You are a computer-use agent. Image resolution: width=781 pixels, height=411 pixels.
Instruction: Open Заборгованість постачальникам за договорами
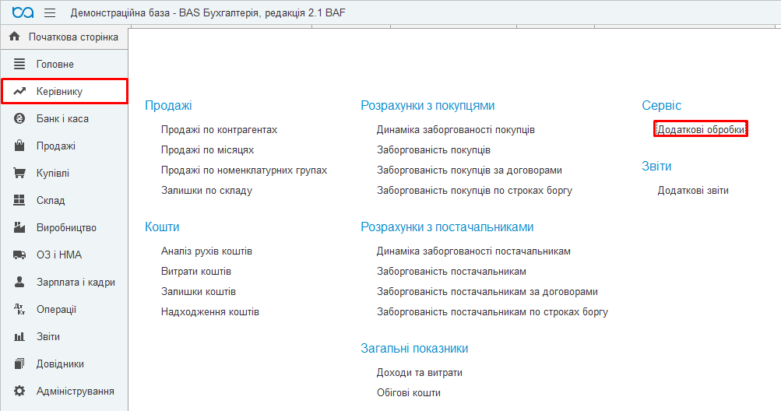(x=487, y=292)
